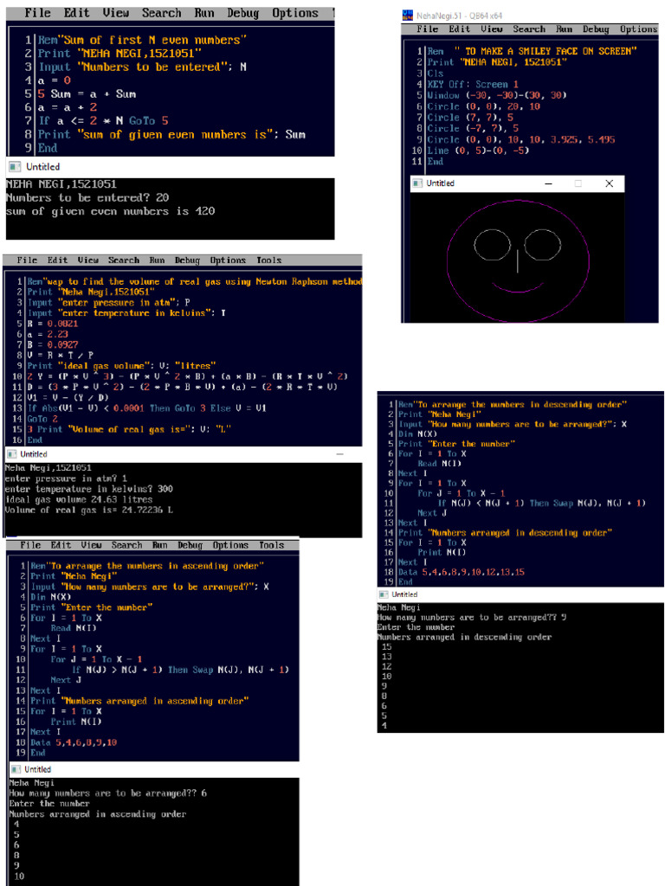Image resolution: width=665 pixels, height=886 pixels.
Task: Minimize the Untitled window above the real gas output
Action: coord(339,454)
